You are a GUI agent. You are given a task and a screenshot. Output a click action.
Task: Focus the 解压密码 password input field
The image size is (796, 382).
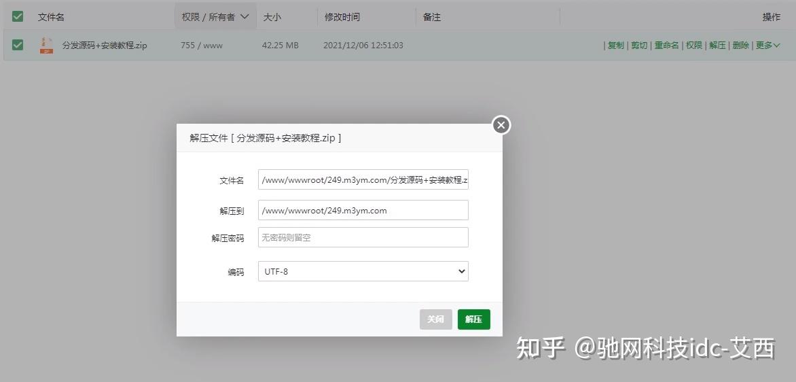coord(363,237)
